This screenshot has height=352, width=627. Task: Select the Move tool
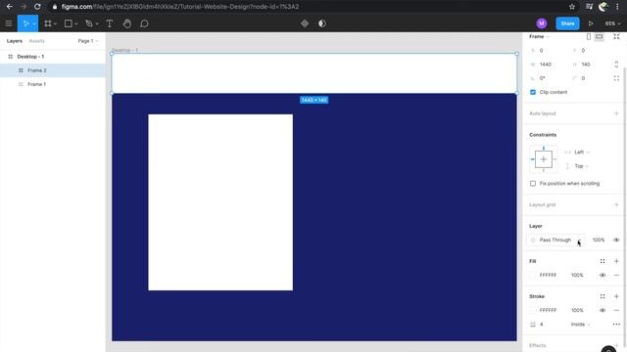(x=25, y=23)
